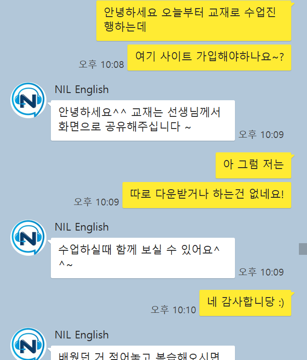Click the 오후 10:09 timestamp beside 따로 다운받거나
The width and height of the screenshot is (307, 360).
(96, 202)
